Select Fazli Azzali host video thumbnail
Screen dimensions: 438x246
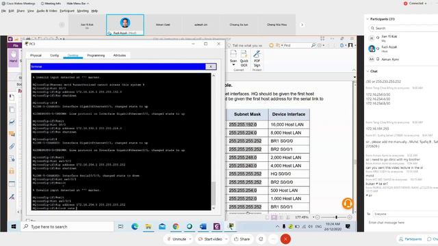tap(125, 25)
